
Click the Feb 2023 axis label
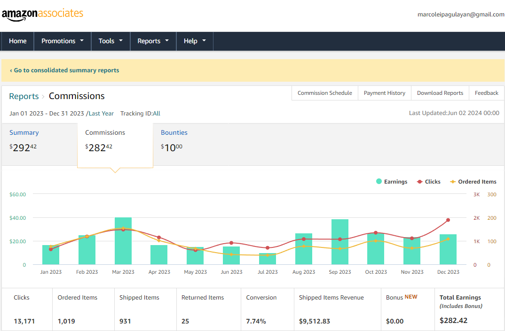[87, 272]
